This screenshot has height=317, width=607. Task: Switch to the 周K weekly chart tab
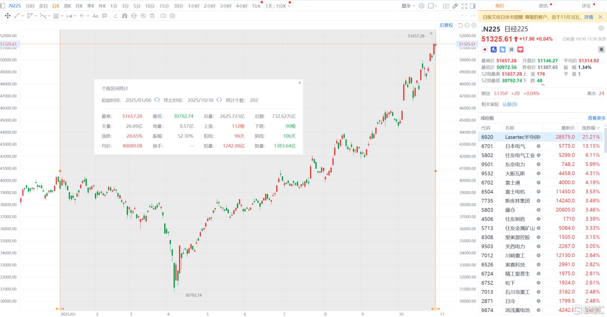[67, 6]
